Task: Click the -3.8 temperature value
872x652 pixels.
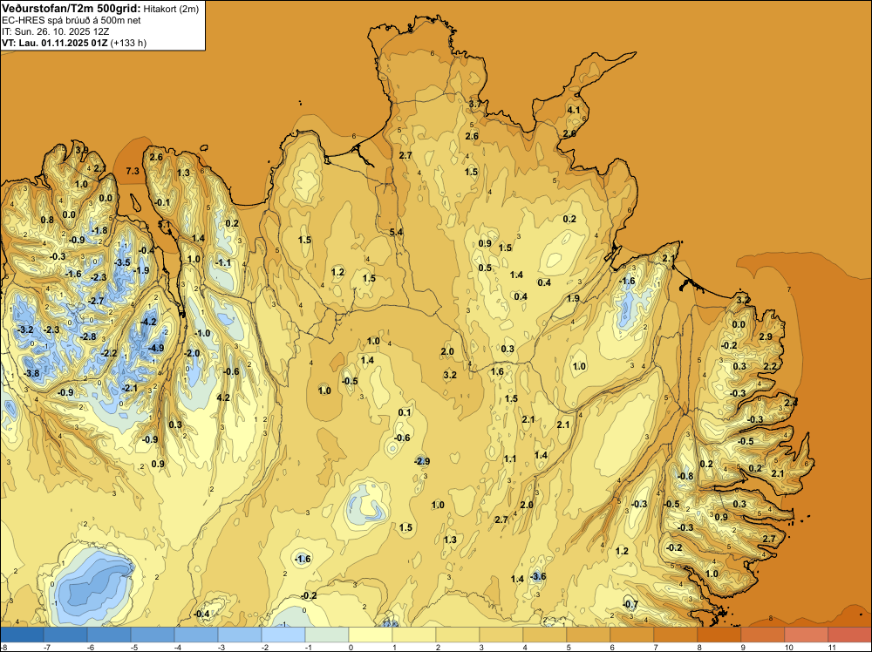Action: coord(31,373)
